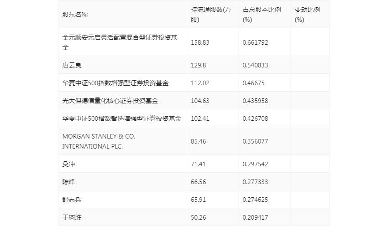
Task: Select the 持流通股数(万股) column header
Action: (211, 15)
